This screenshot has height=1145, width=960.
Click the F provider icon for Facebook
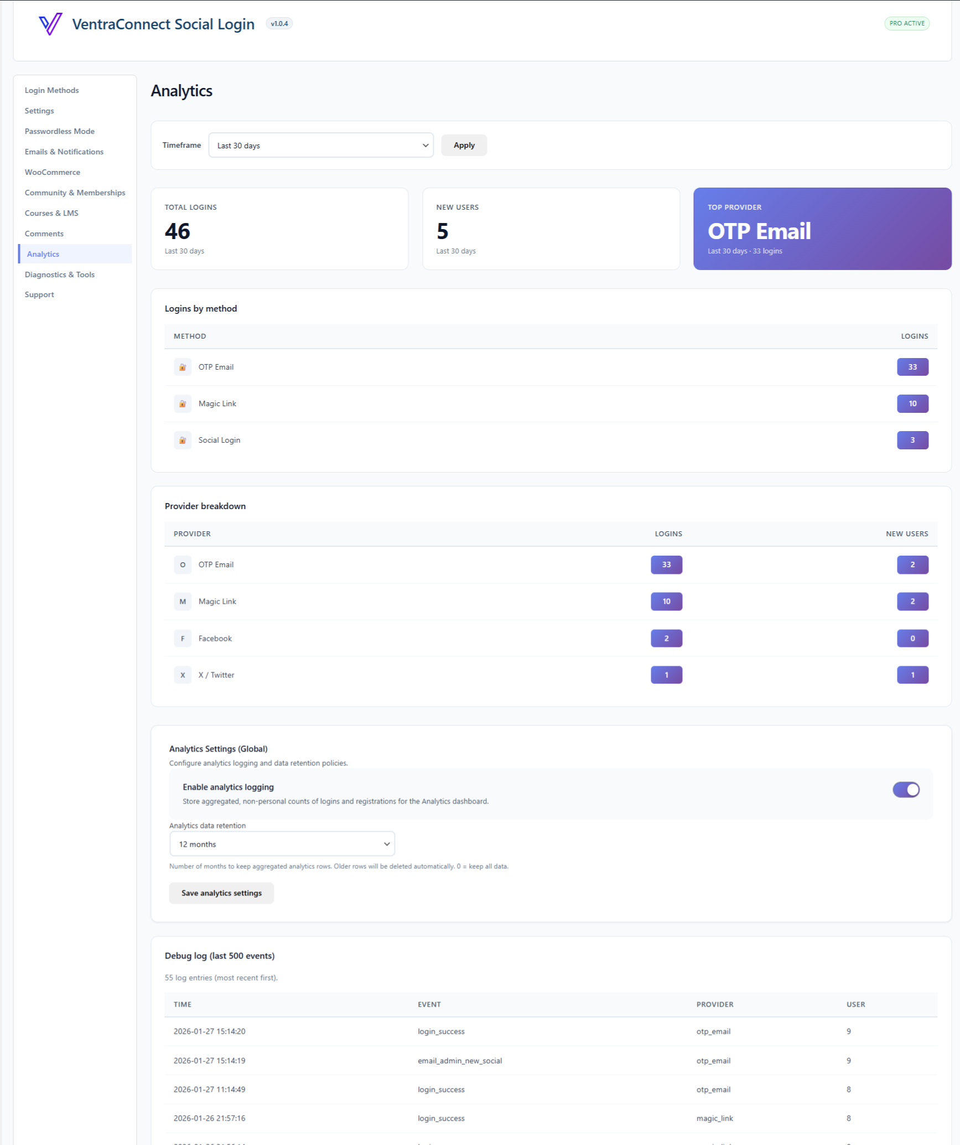(x=183, y=638)
